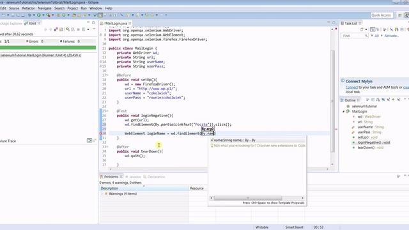Open the Run dropdown arrow beside green Run button

[x=43, y=15]
